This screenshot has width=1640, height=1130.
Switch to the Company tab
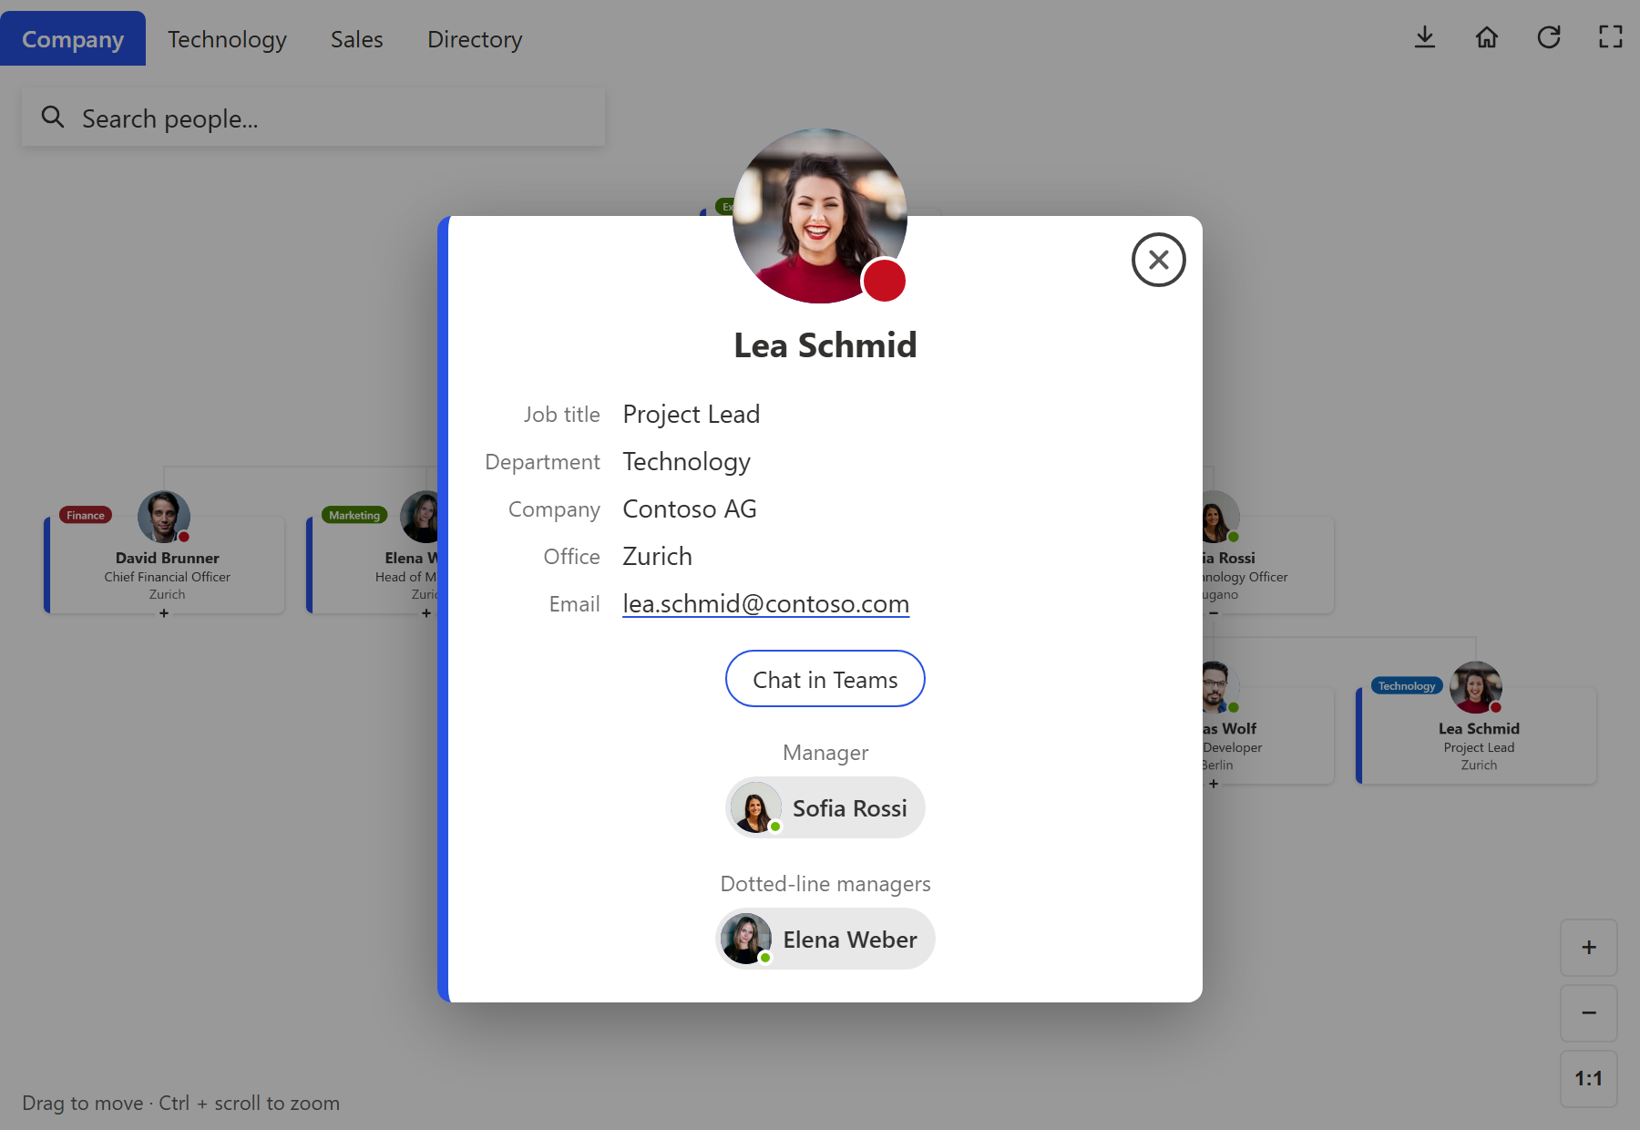tap(73, 39)
